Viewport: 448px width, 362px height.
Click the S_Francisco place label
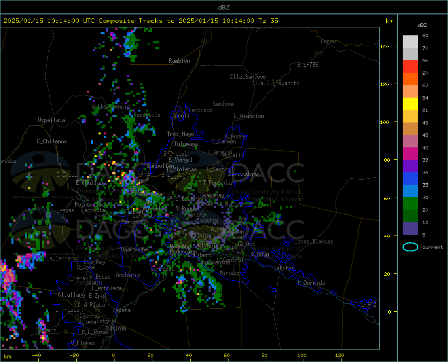196,110
